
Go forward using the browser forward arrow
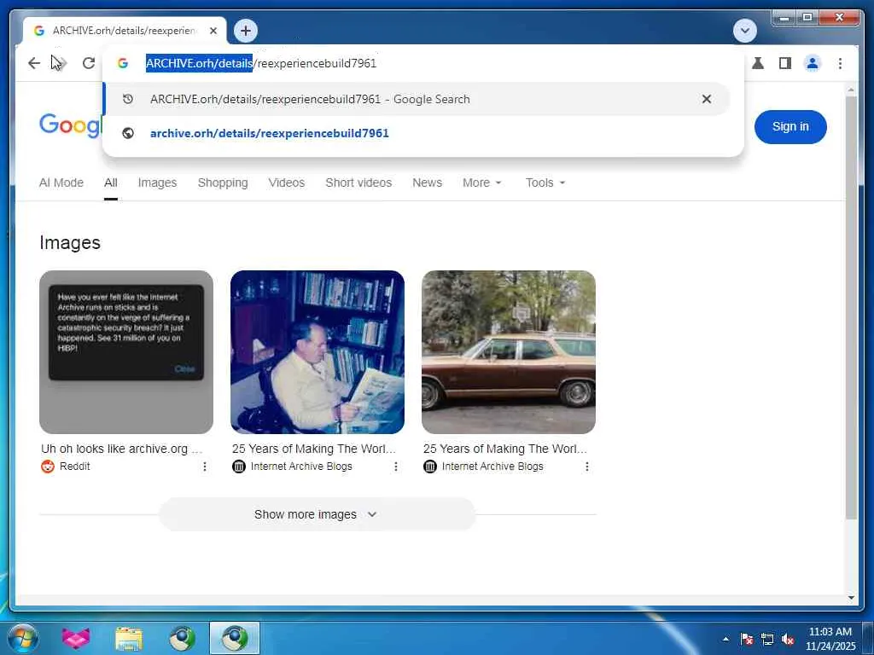pos(61,63)
